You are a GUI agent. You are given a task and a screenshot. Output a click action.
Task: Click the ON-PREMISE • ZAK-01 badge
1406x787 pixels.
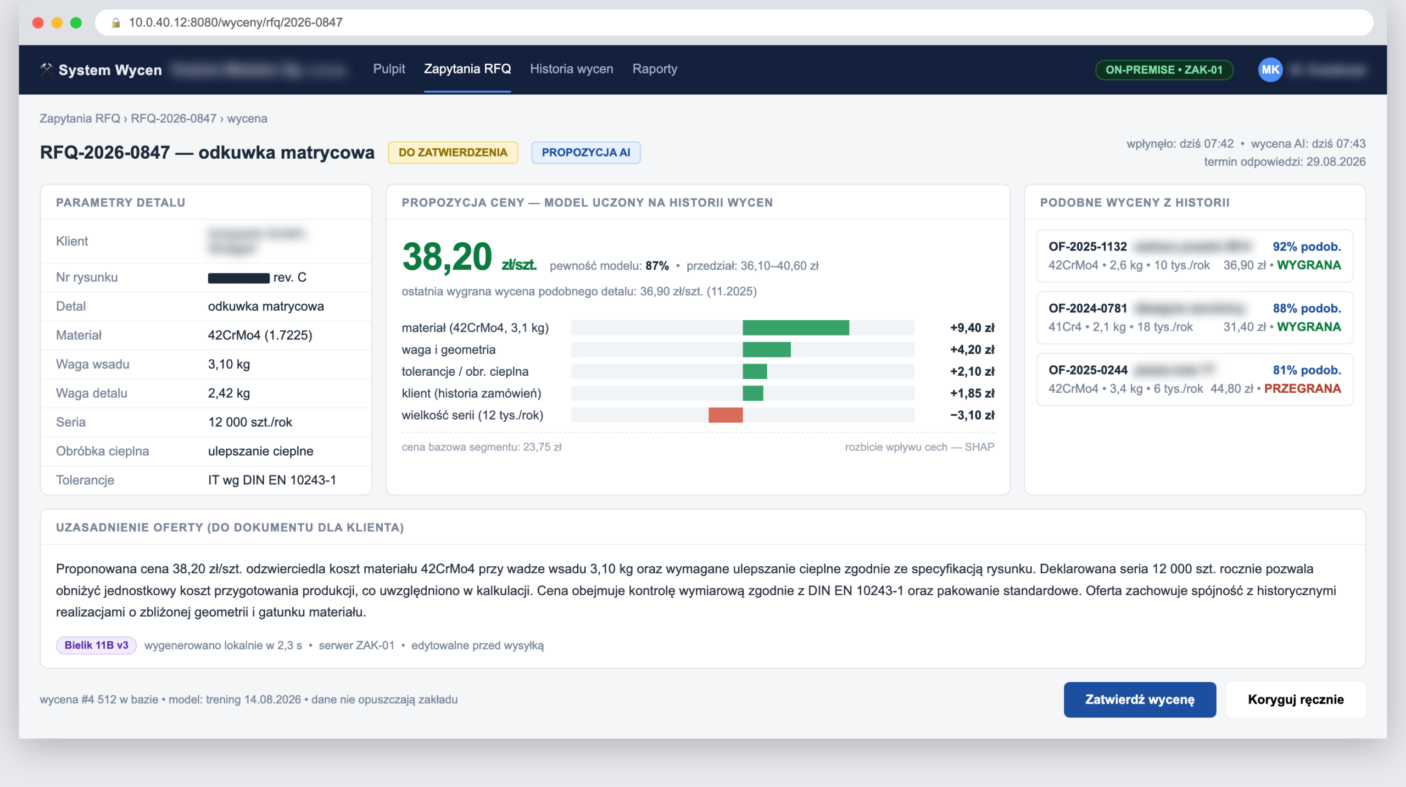tap(1164, 70)
